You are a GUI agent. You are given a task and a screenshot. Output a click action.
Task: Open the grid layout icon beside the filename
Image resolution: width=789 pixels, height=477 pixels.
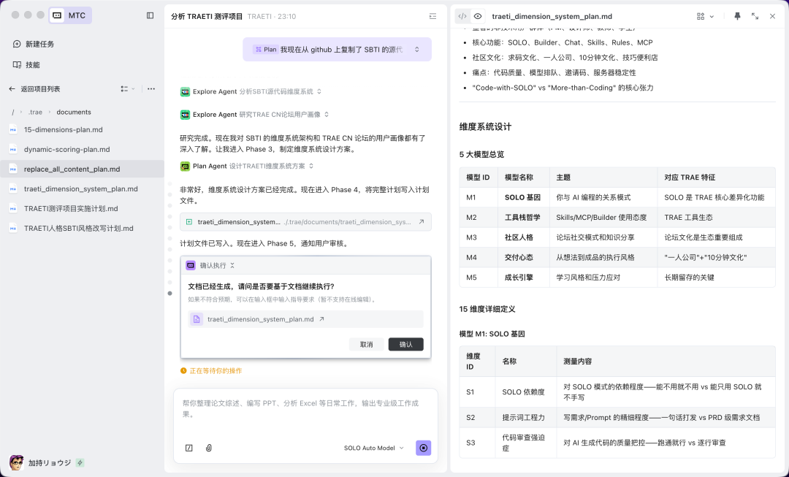(700, 16)
